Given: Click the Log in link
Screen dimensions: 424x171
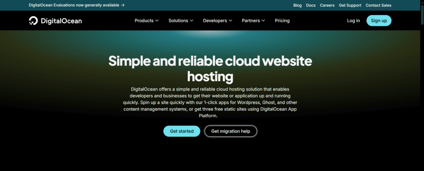Looking at the screenshot, I should [353, 20].
